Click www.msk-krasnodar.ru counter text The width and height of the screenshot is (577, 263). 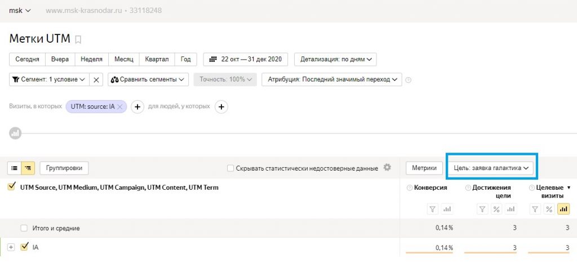coord(83,11)
